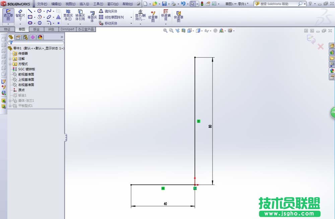Select the 40 dimension value in sketch
This screenshot has width=335, height=219.
[165, 204]
